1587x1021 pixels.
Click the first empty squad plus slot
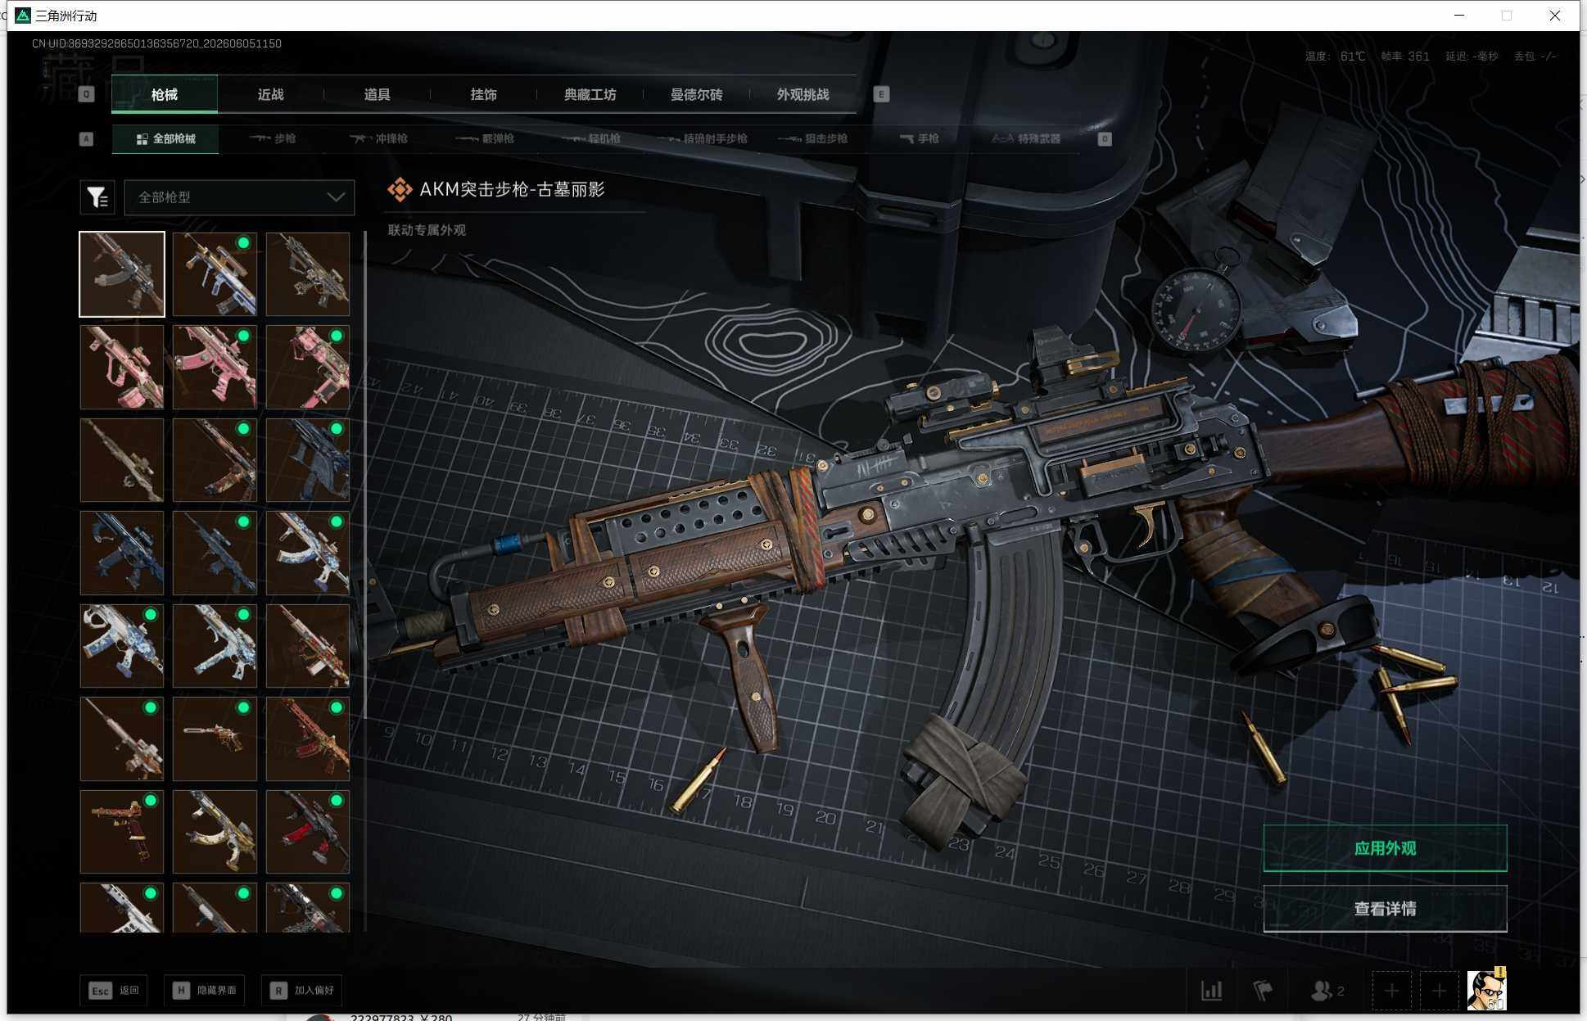click(x=1391, y=992)
